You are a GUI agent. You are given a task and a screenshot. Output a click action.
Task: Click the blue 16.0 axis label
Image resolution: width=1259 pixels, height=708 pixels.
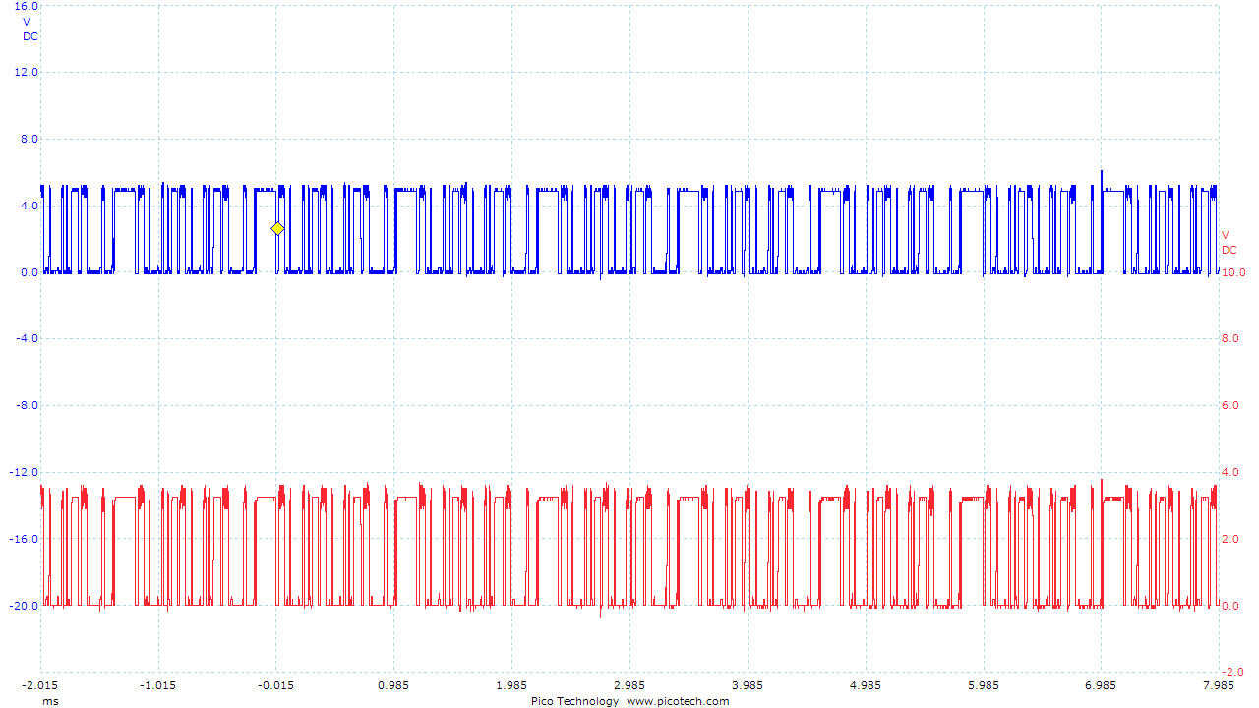coord(27,6)
